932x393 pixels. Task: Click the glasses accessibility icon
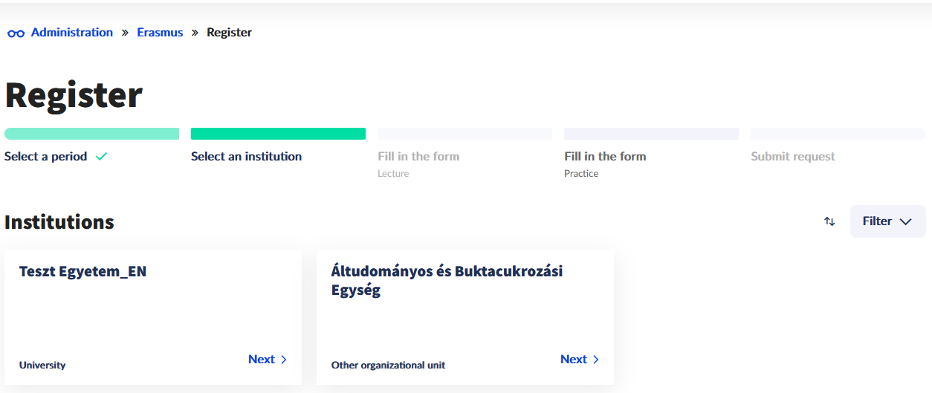coord(16,33)
